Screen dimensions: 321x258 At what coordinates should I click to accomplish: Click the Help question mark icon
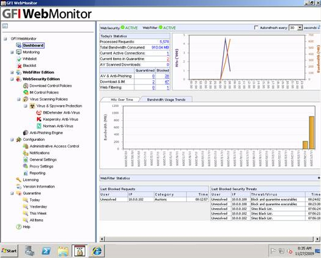19,226
